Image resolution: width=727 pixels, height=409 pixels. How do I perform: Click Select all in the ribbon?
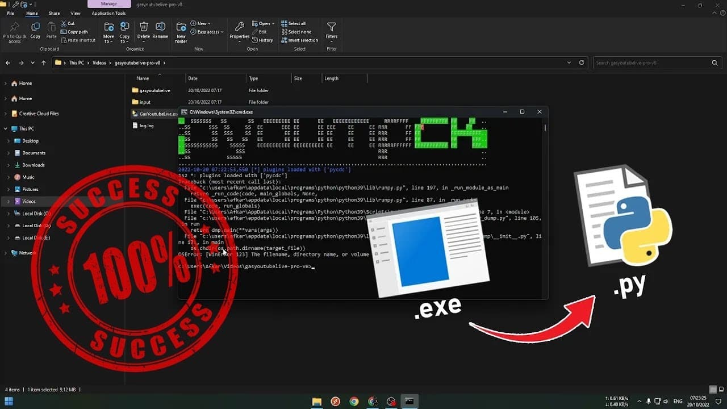[x=293, y=24]
